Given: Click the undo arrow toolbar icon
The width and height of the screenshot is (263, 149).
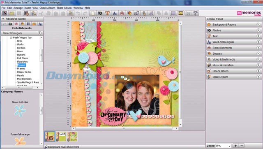Looking at the screenshot, I should click(78, 13).
